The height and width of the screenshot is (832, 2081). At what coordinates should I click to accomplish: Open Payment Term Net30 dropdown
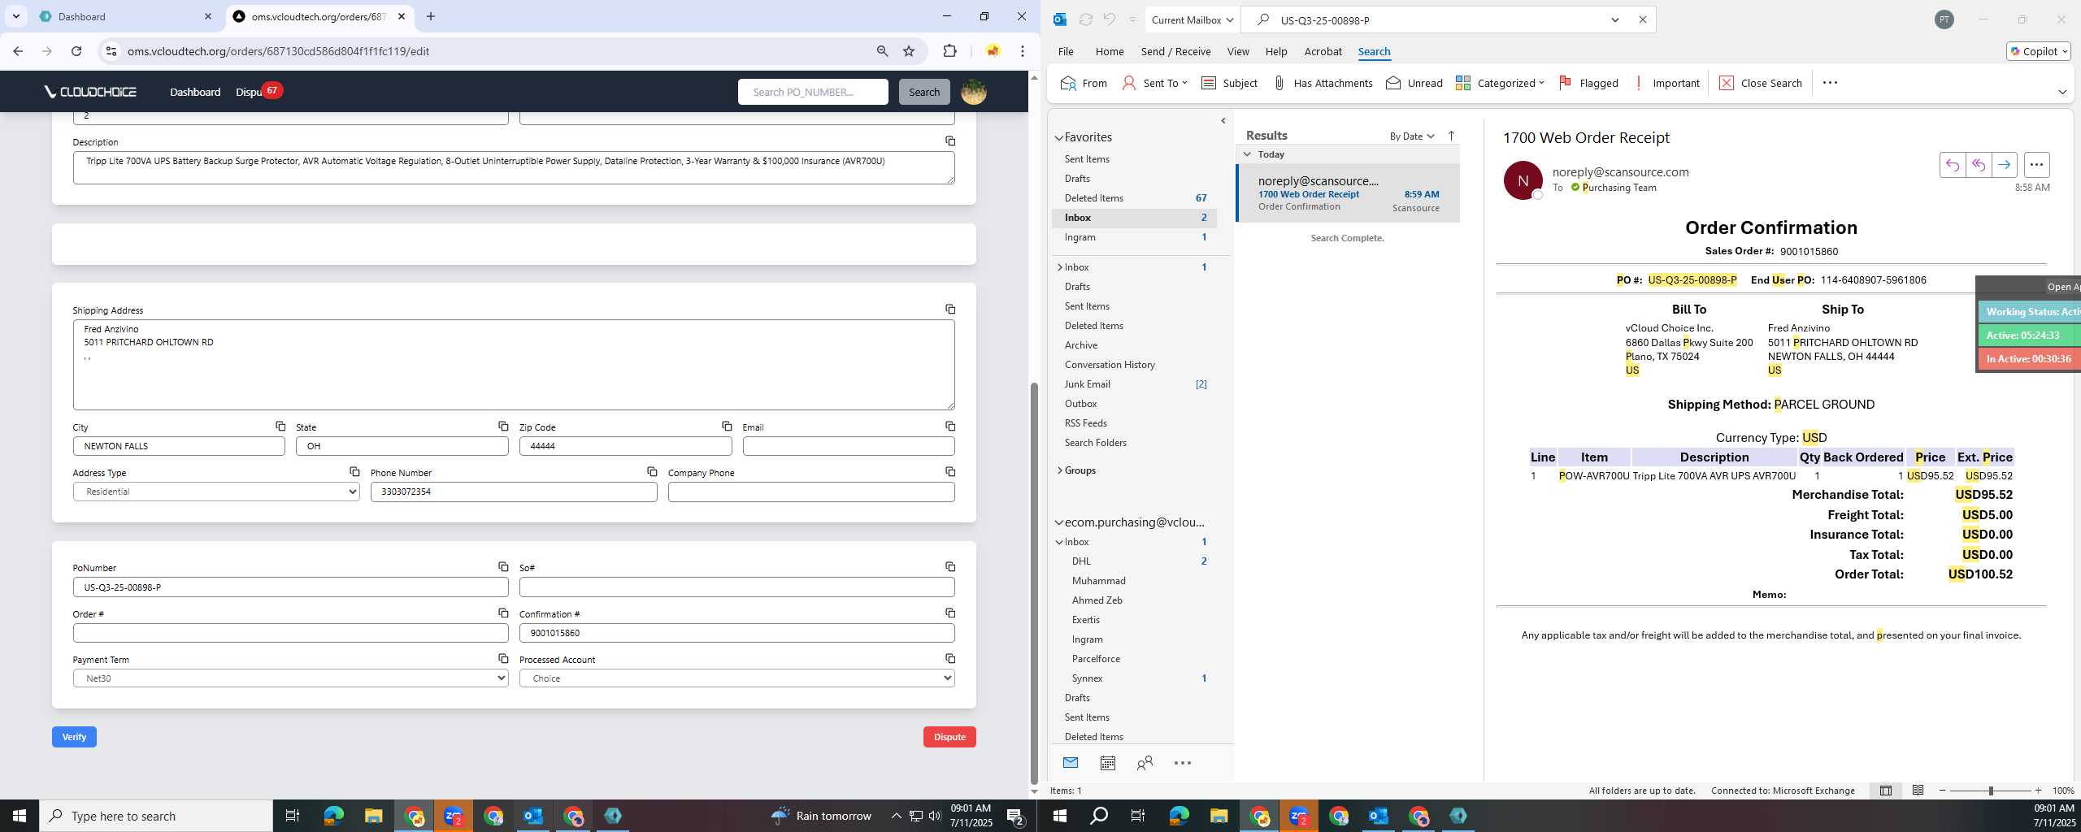290,678
